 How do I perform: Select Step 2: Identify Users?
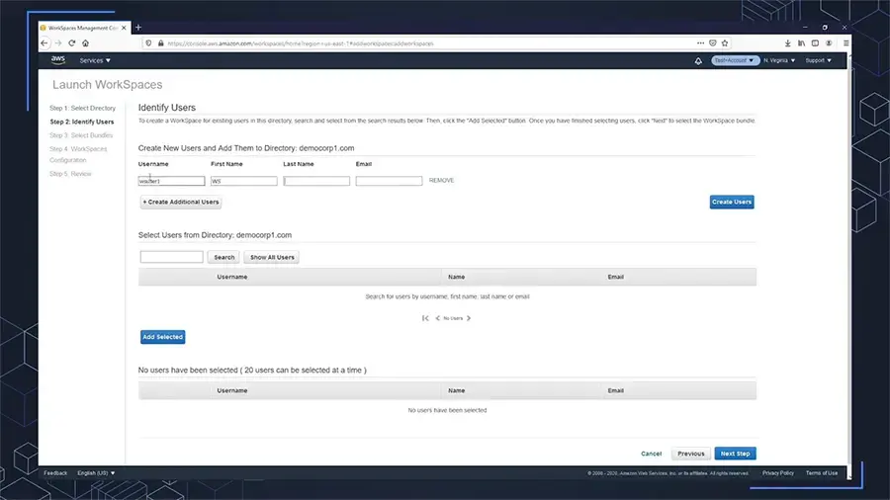pyautogui.click(x=82, y=122)
